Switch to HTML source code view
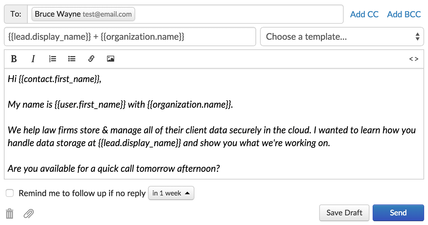The width and height of the screenshot is (428, 225). click(414, 59)
